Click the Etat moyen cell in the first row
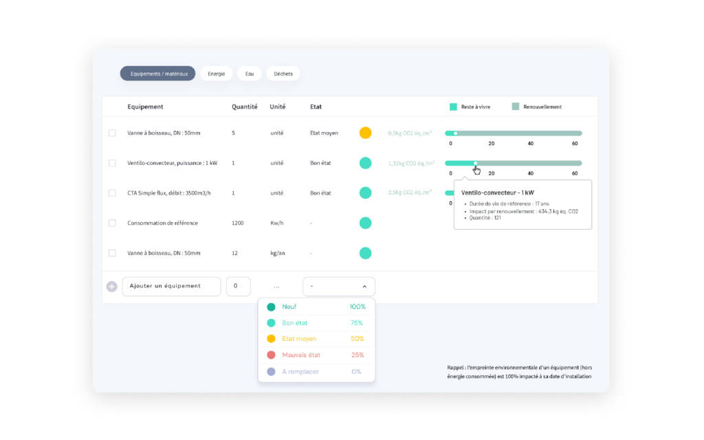The width and height of the screenshot is (704, 440). (324, 133)
